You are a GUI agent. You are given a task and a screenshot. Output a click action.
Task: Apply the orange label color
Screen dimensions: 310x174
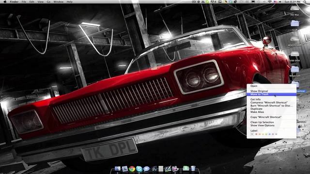(260, 134)
